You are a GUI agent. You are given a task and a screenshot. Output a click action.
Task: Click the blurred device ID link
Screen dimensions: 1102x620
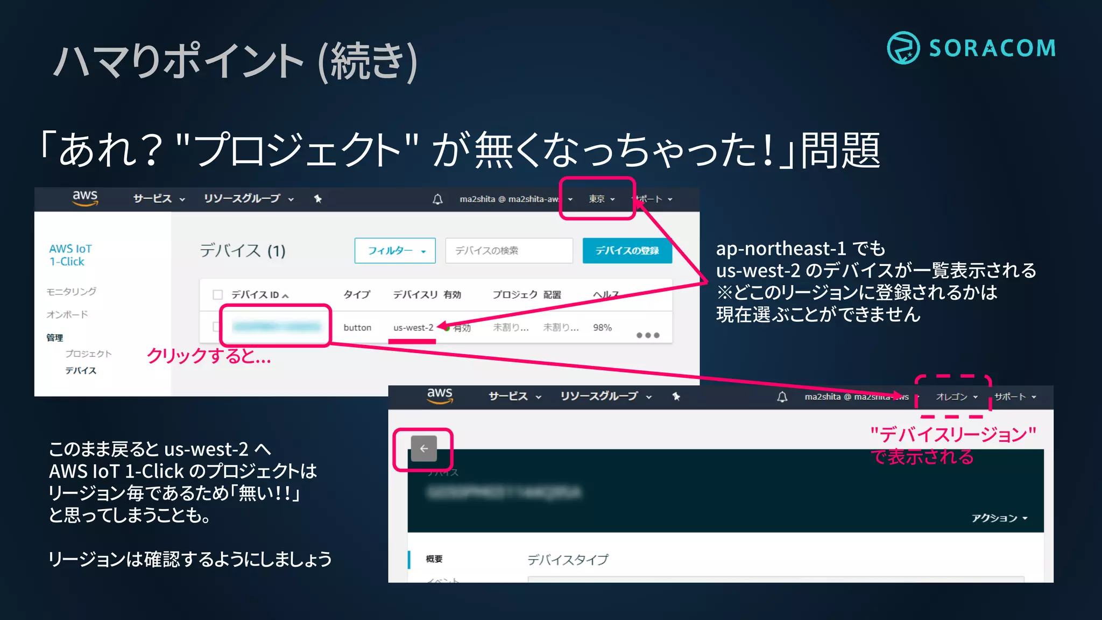pos(276,326)
